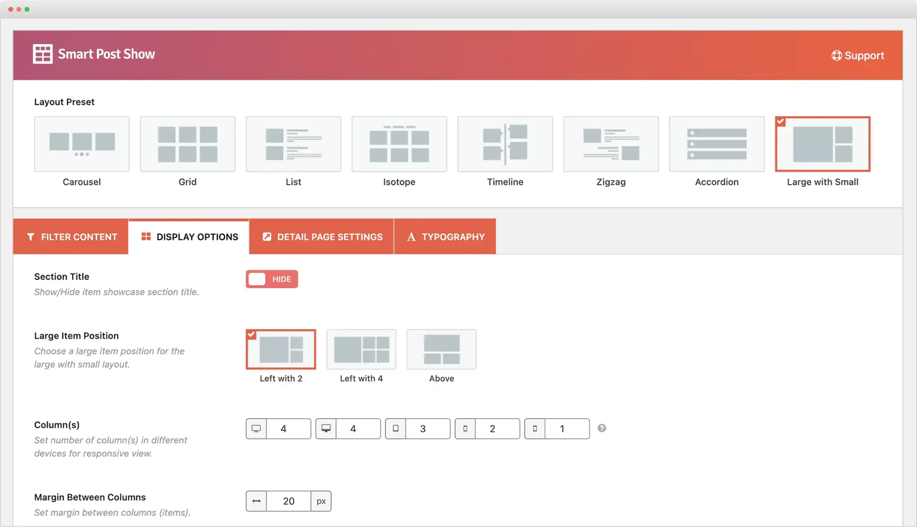Pick the Accordion layout preset icon
The width and height of the screenshot is (917, 527).
[x=717, y=144]
